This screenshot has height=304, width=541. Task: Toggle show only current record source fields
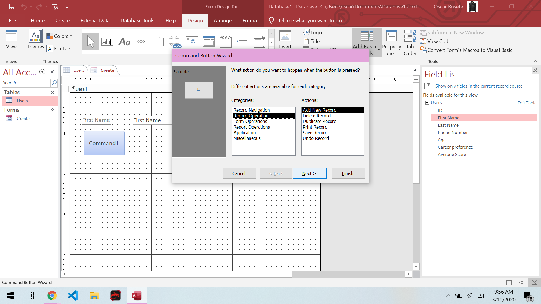click(479, 86)
